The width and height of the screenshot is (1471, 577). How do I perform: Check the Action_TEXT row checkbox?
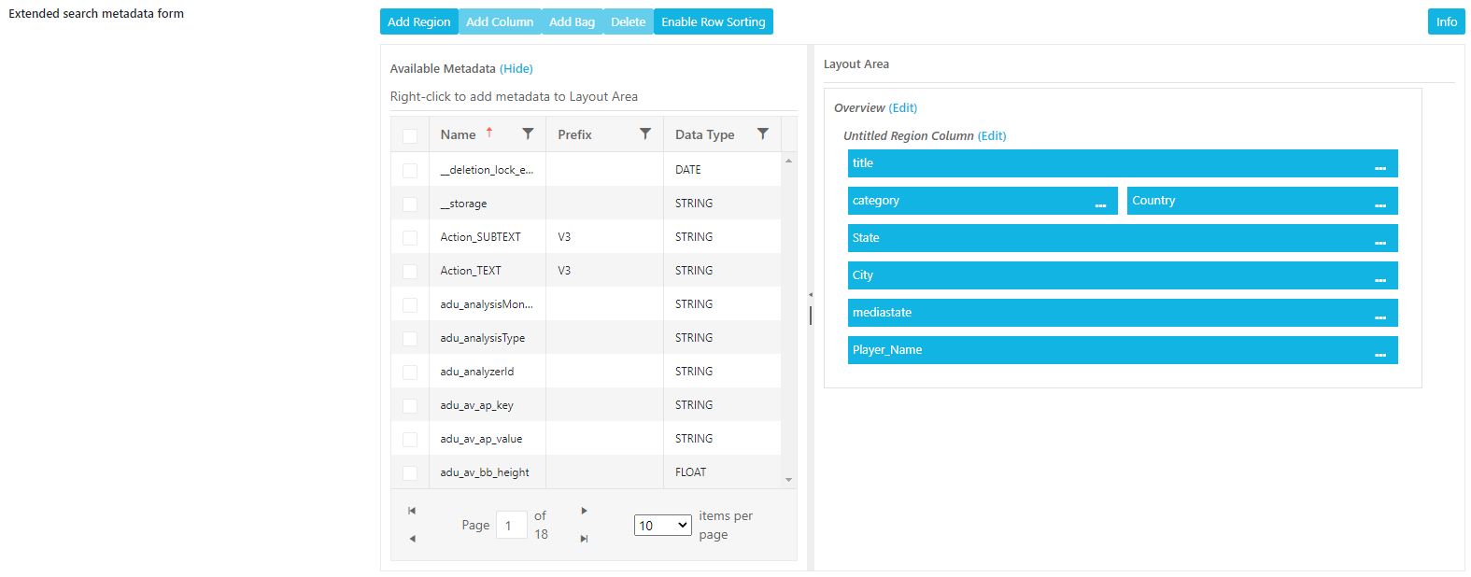click(409, 272)
